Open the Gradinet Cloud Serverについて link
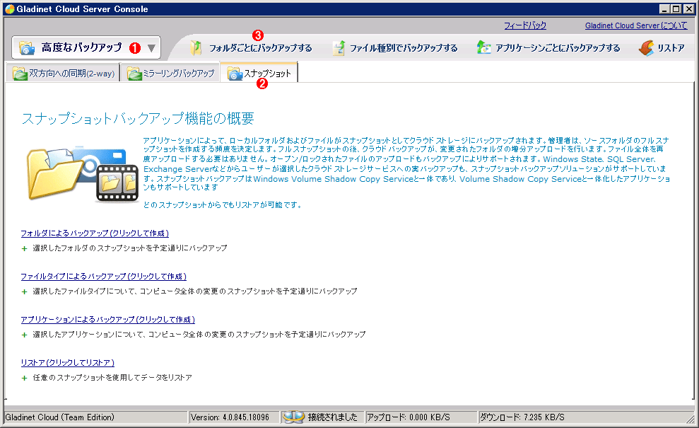Viewport: 699px width, 428px height. [x=636, y=25]
